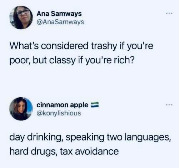Open the @AnaSamways handle link

[x=60, y=22]
